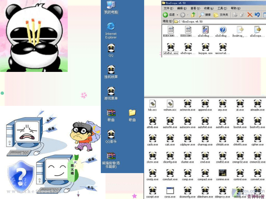
Task: Select the cacls.exe file
Action: pyautogui.click(x=152, y=140)
